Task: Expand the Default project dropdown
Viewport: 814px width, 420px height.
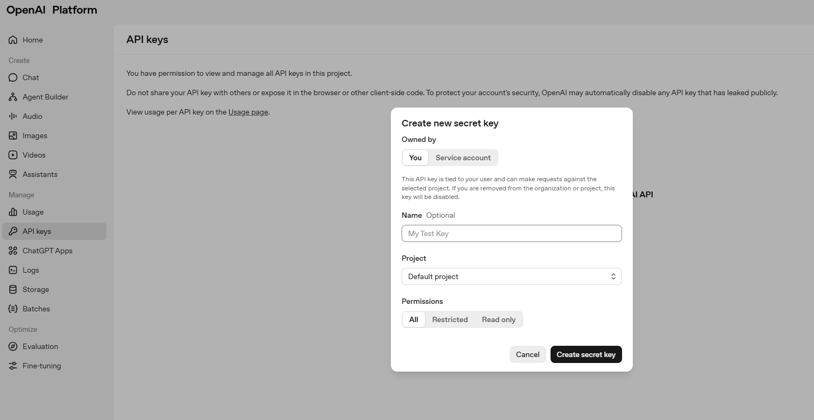Action: [511, 276]
